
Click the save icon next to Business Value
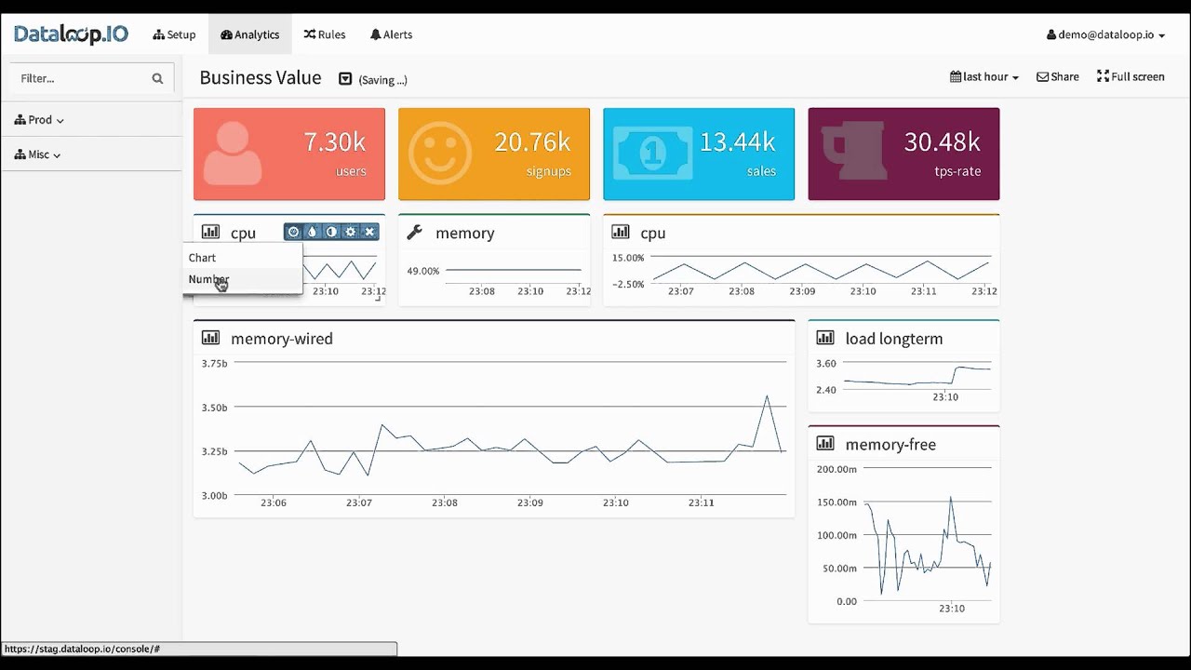pyautogui.click(x=345, y=79)
